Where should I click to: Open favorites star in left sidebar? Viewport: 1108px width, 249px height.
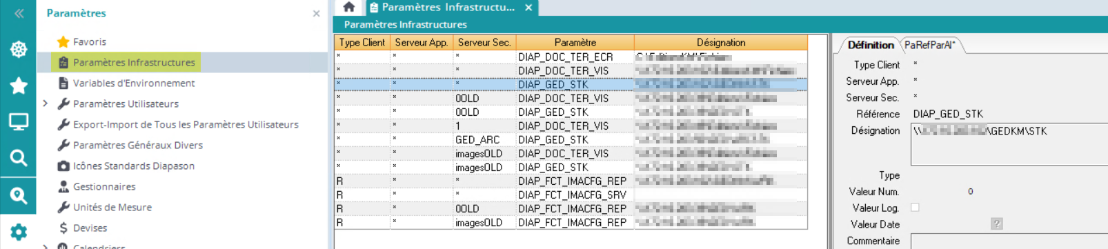19,86
